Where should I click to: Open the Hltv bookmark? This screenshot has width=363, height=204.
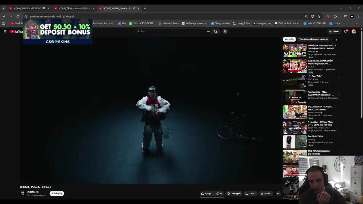point(122,23)
